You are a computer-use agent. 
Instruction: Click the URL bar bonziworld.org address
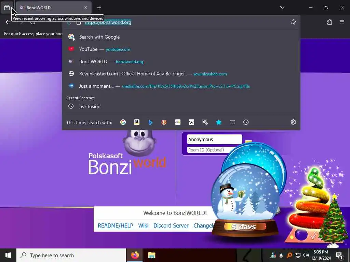click(x=108, y=22)
